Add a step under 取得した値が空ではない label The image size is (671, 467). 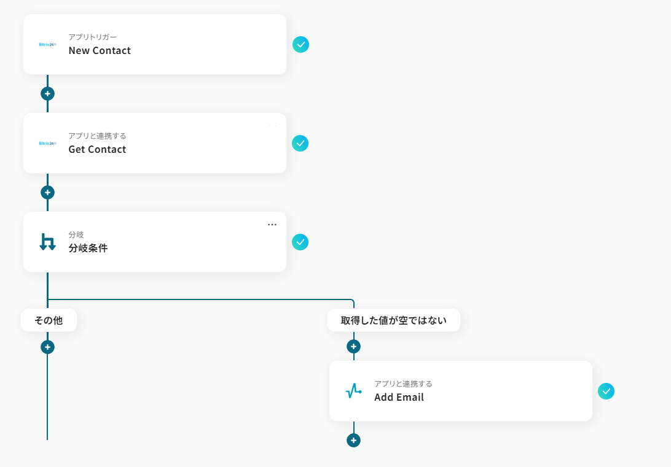pos(353,347)
